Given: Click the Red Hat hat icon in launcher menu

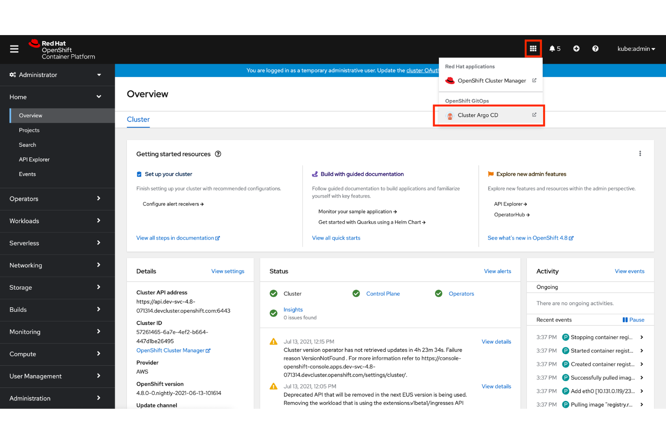Looking at the screenshot, I should click(450, 81).
